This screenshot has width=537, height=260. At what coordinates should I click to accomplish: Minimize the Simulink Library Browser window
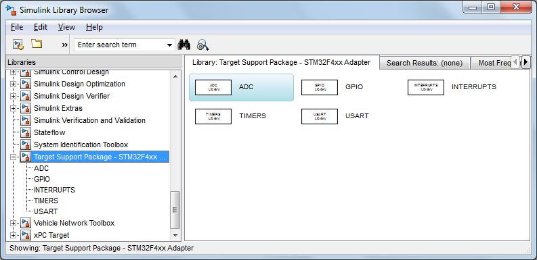(x=473, y=7)
